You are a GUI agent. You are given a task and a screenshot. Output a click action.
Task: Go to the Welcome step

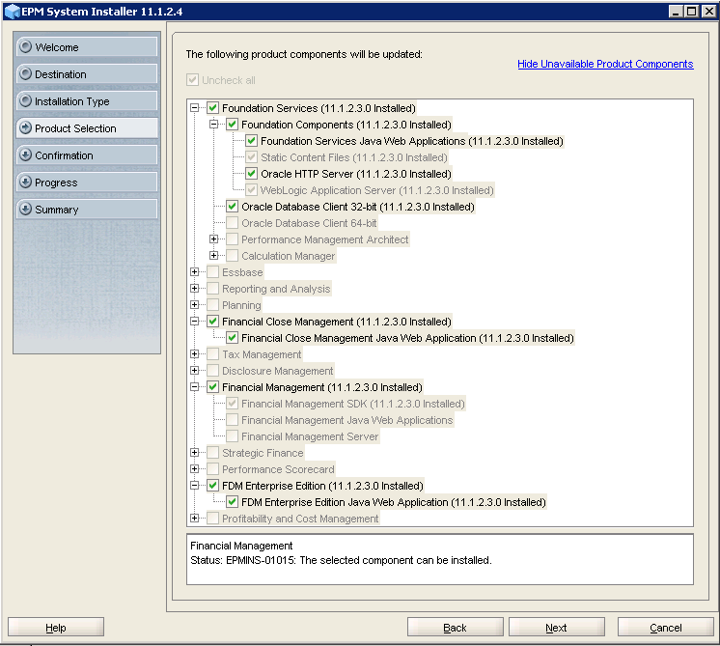87,47
